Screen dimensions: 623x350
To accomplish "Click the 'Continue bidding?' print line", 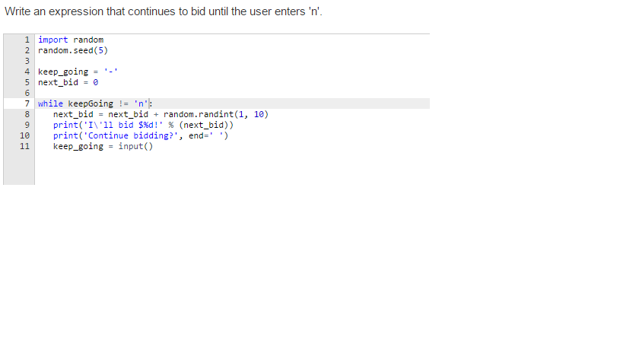I will 141,136.
